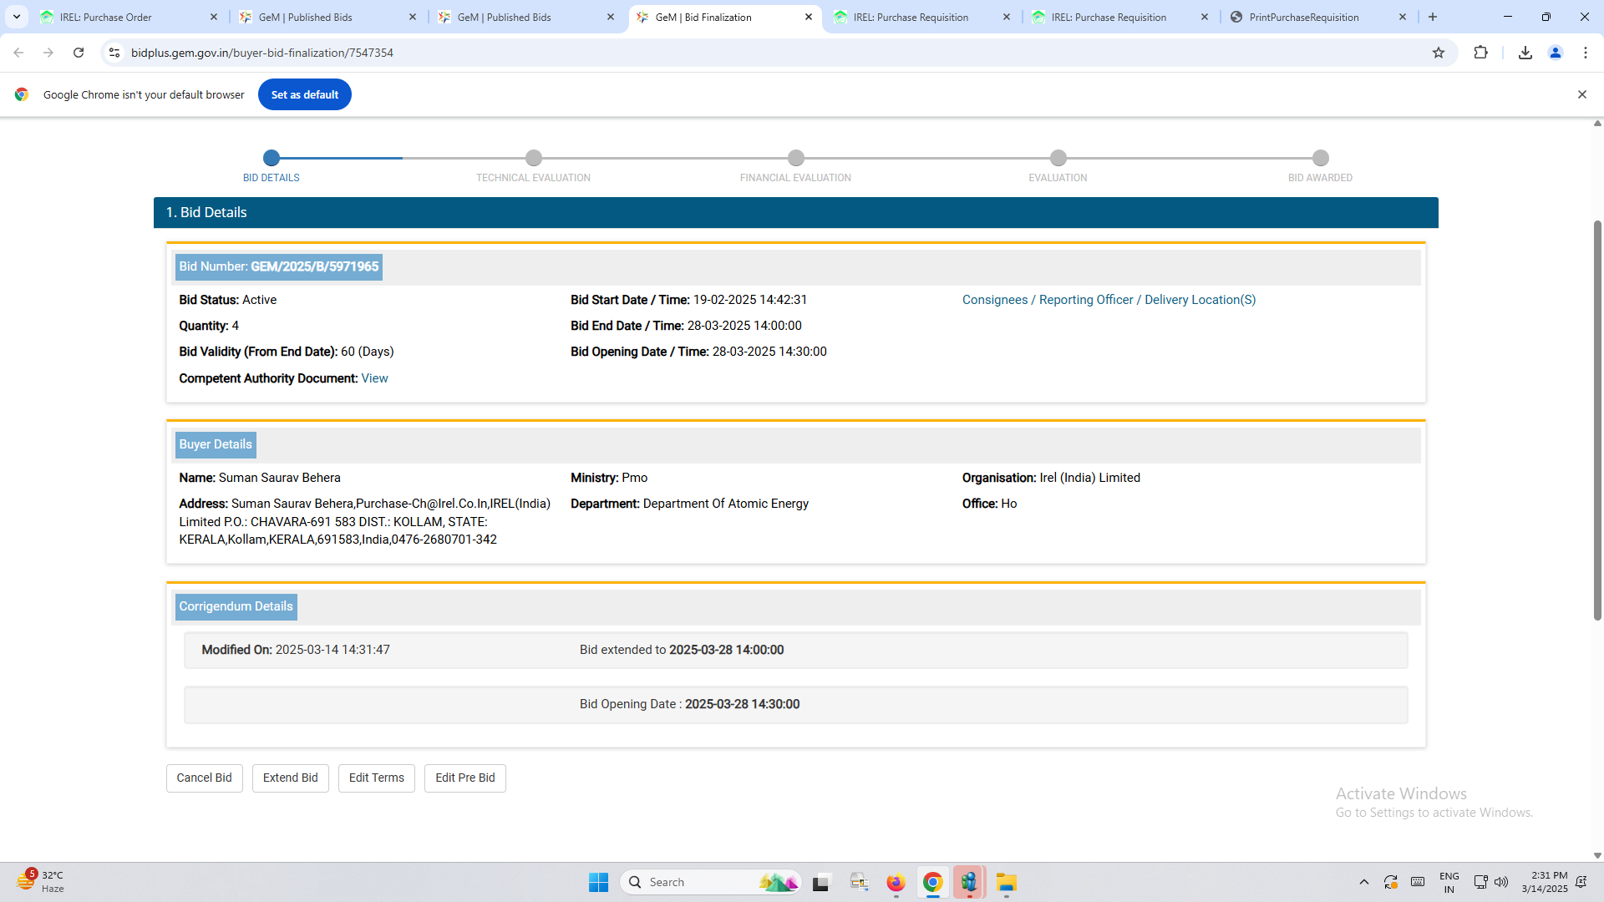Open Firefox from the taskbar
Screen dimensions: 1604x902
click(896, 882)
